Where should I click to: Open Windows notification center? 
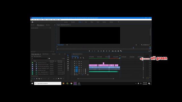[x=149, y=83]
